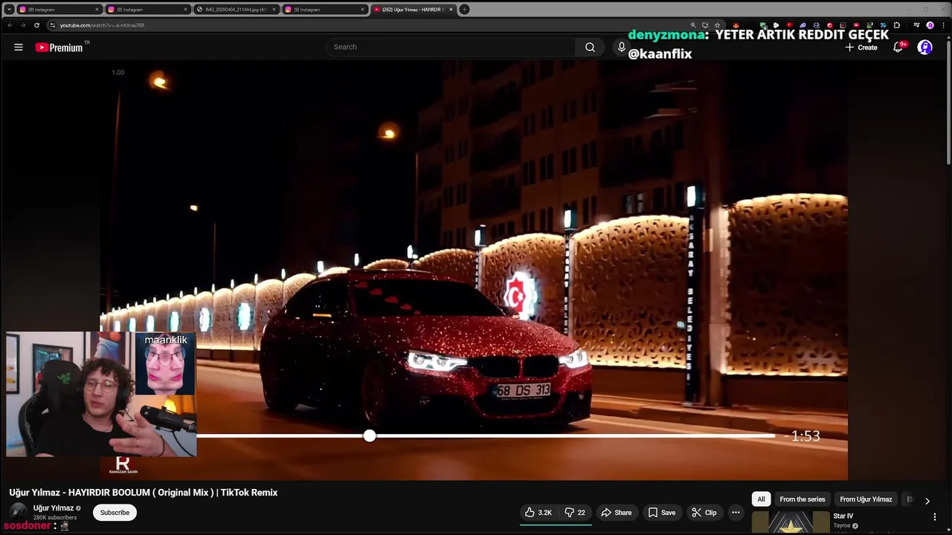This screenshot has width=952, height=535.
Task: Show more filter chips with right arrow
Action: [927, 500]
